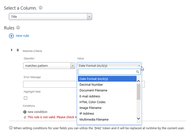Click the info icon beside Select a Column
The image size is (186, 133).
(41, 8)
